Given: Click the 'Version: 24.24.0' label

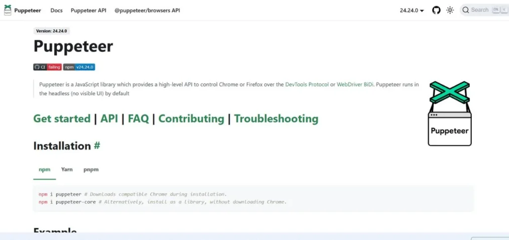Looking at the screenshot, I should tap(52, 31).
